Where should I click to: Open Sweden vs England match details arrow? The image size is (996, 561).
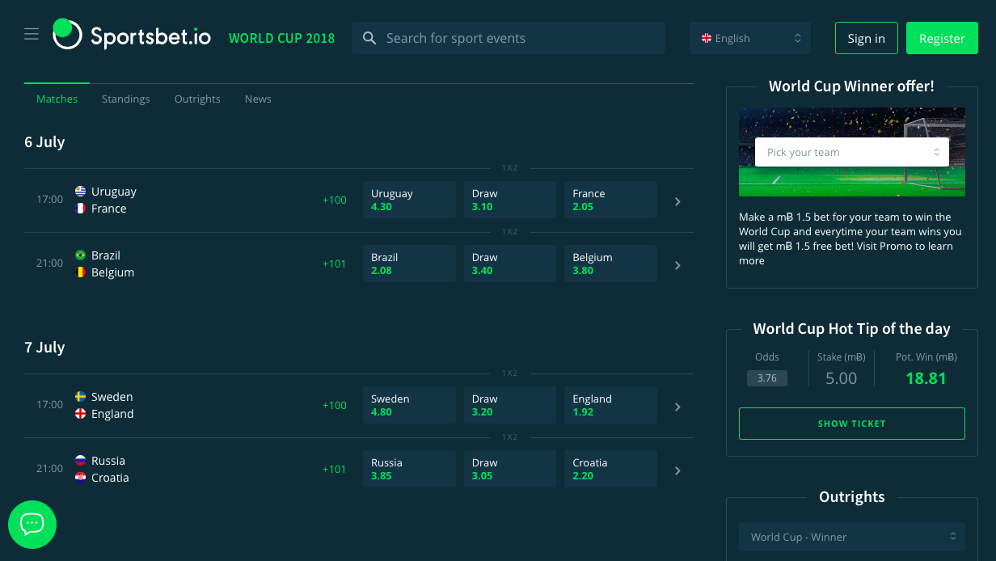click(677, 407)
